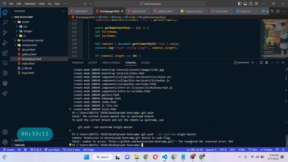The height and width of the screenshot is (162, 288).
Task: Open the Opera browser taskbar icon
Action: (155, 157)
